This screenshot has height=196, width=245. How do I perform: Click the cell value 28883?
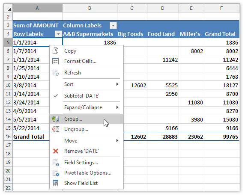click(x=163, y=137)
